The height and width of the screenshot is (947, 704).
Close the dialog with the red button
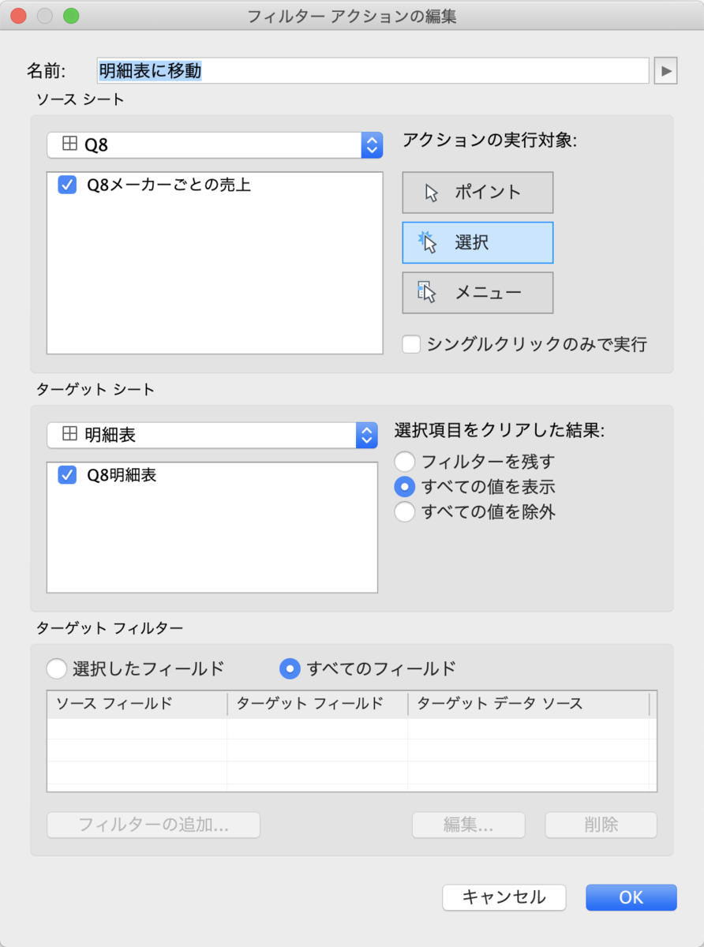[x=18, y=16]
